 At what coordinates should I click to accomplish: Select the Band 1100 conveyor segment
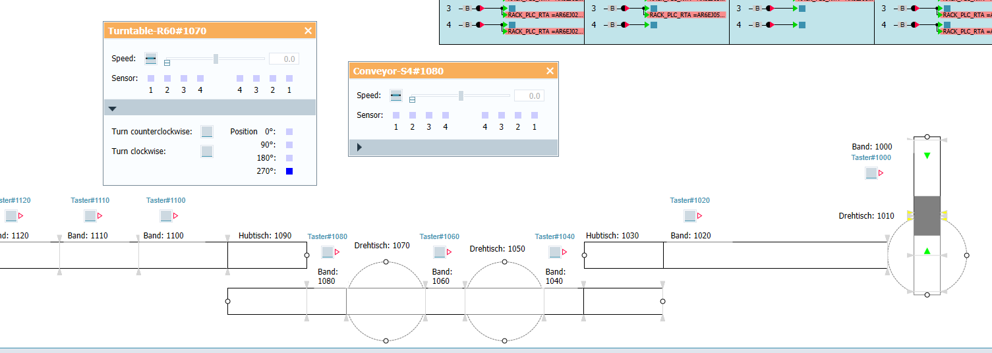tap(183, 255)
